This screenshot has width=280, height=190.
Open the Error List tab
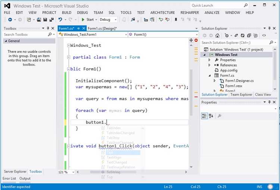coord(9,178)
